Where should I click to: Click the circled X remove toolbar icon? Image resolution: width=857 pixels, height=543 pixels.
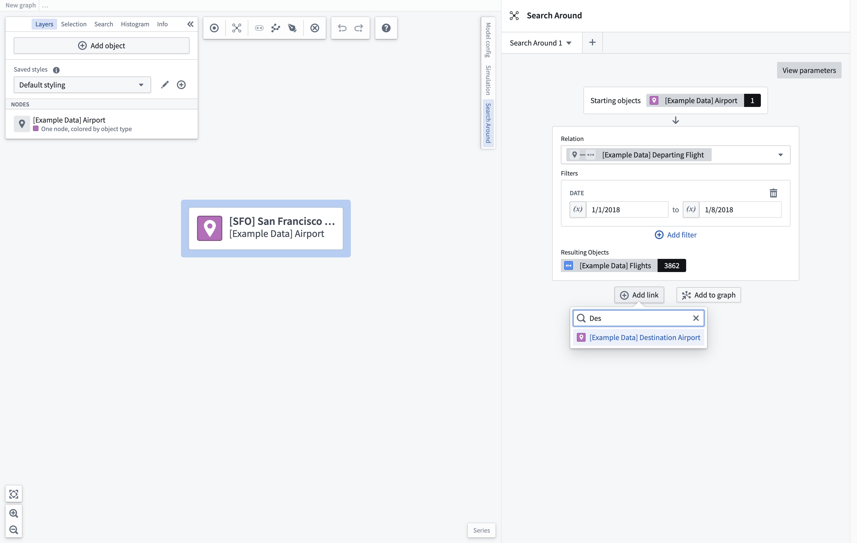tap(315, 28)
